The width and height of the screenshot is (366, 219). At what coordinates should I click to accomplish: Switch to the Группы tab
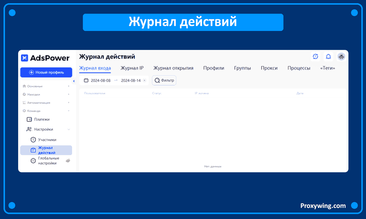242,68
